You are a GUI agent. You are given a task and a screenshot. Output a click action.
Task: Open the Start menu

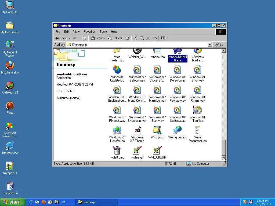point(13,202)
